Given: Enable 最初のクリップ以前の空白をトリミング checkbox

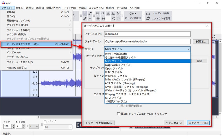Looking at the screenshot, I should pos(119,114).
